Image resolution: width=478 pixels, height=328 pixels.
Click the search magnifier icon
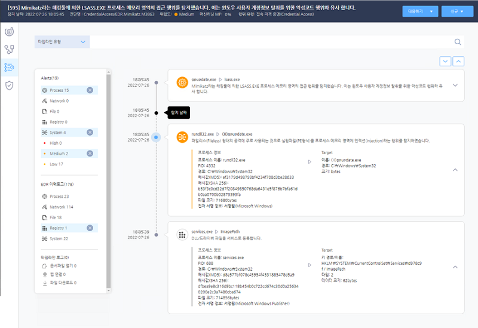pyautogui.click(x=458, y=42)
